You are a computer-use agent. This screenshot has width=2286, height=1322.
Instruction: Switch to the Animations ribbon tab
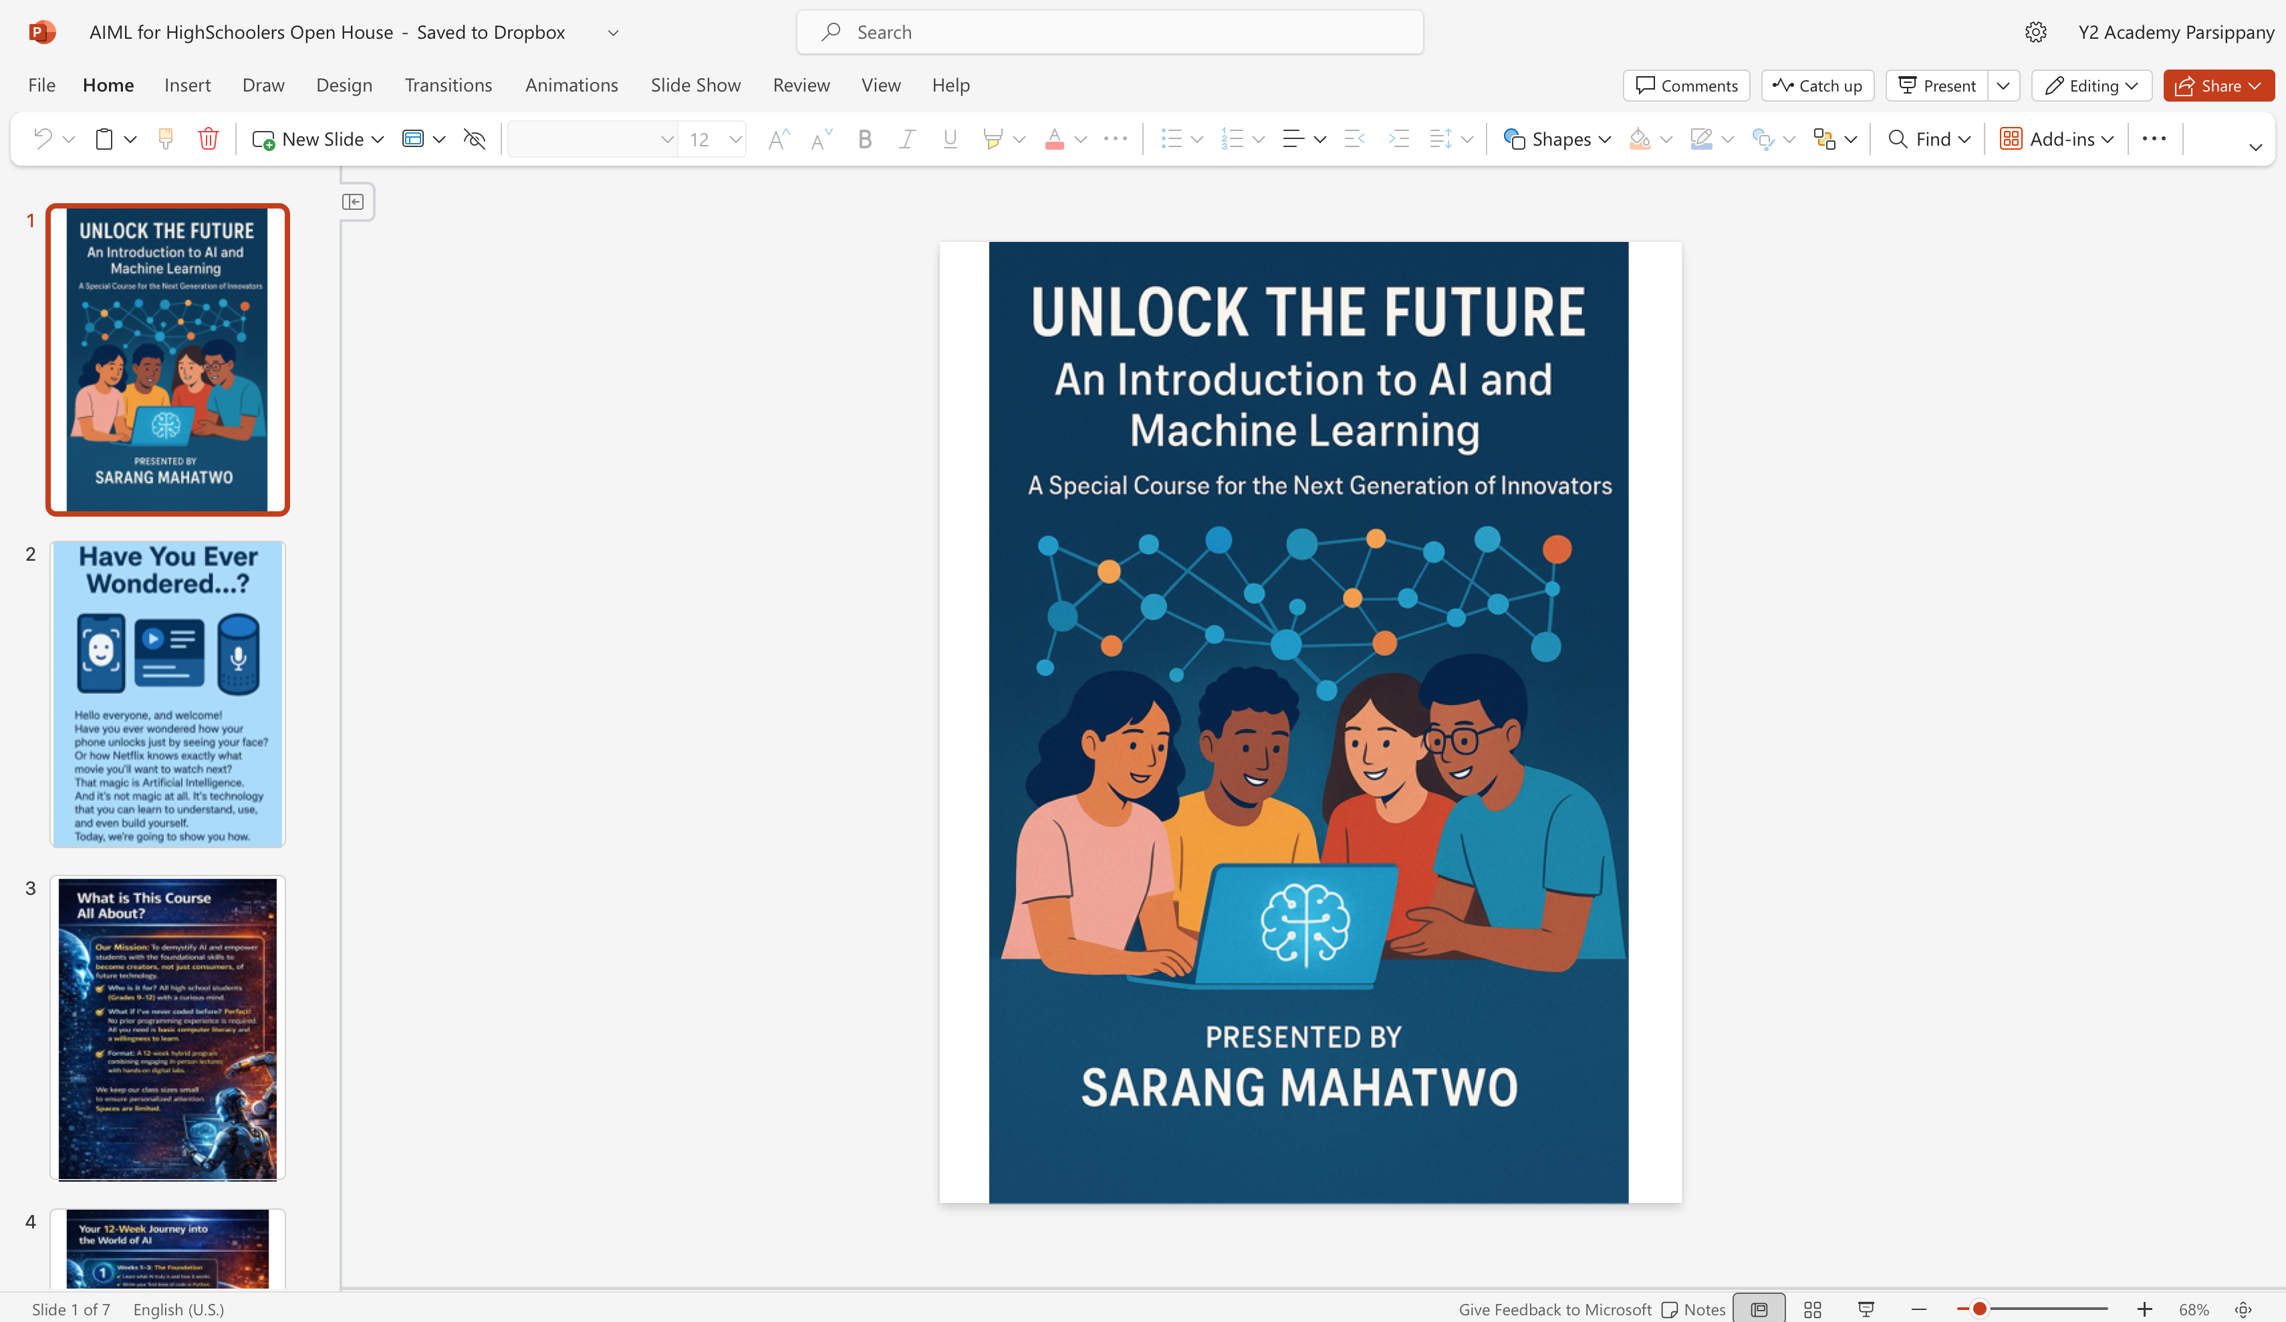coord(571,86)
